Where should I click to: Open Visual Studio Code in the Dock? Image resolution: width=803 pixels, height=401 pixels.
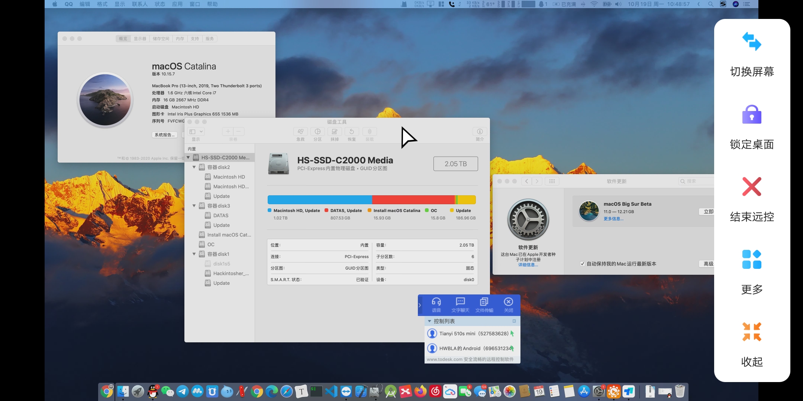click(x=331, y=391)
